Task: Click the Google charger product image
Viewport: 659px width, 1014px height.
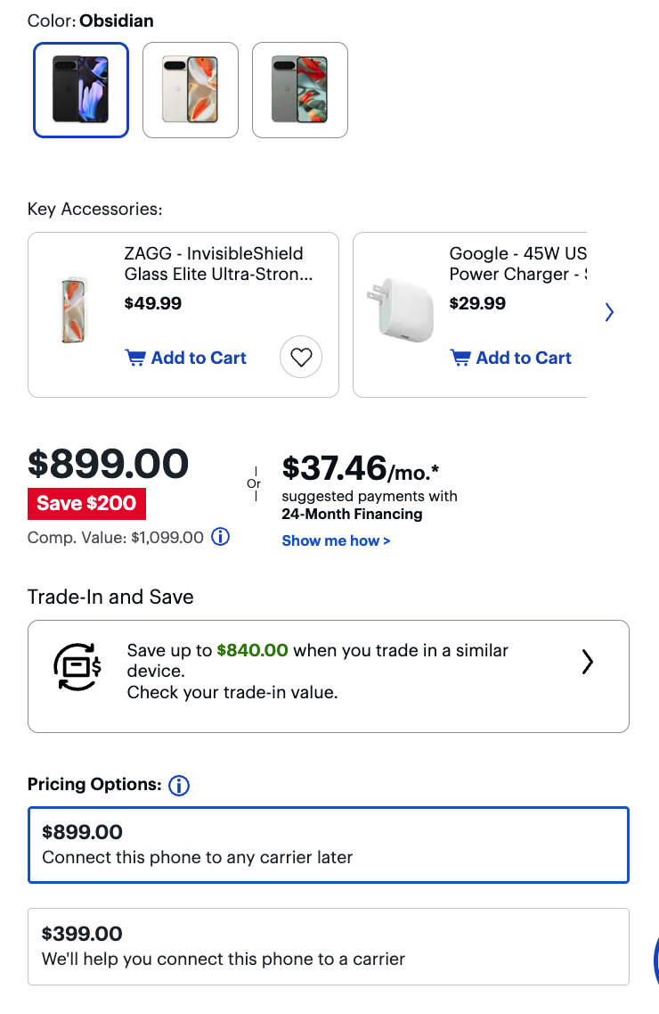Action: tap(399, 310)
